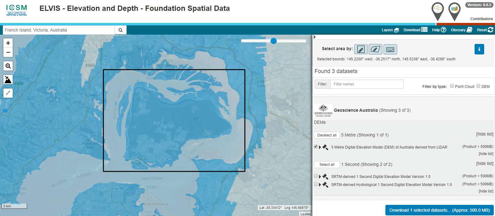
Task: Uncheck the 5 Metre DEM LiDAR dataset
Action: click(x=316, y=147)
